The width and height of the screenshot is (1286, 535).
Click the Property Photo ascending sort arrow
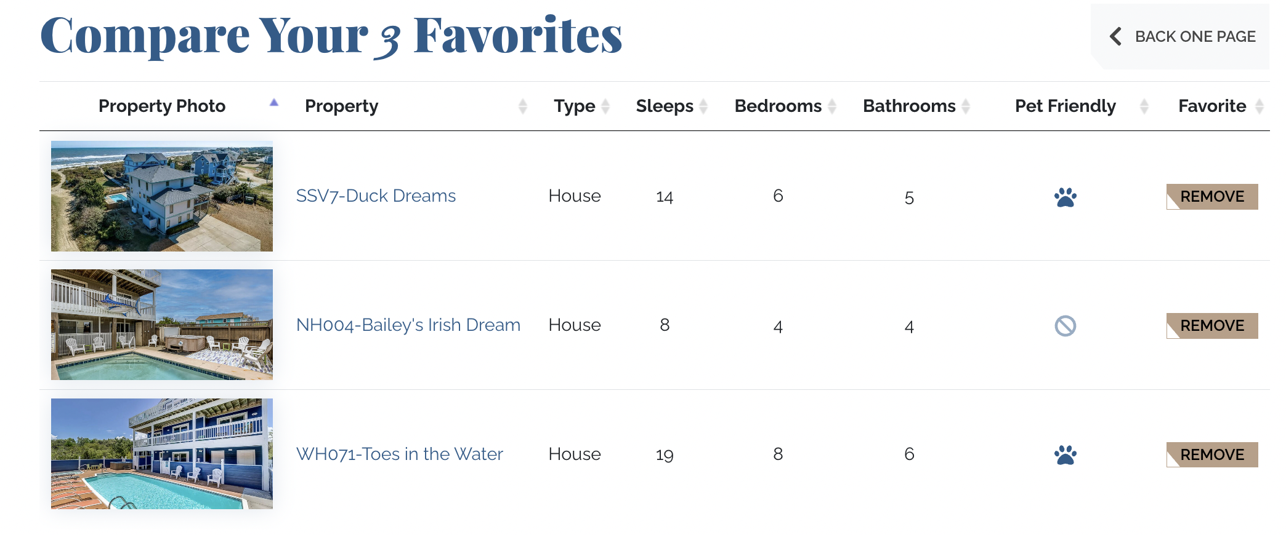[x=274, y=103]
